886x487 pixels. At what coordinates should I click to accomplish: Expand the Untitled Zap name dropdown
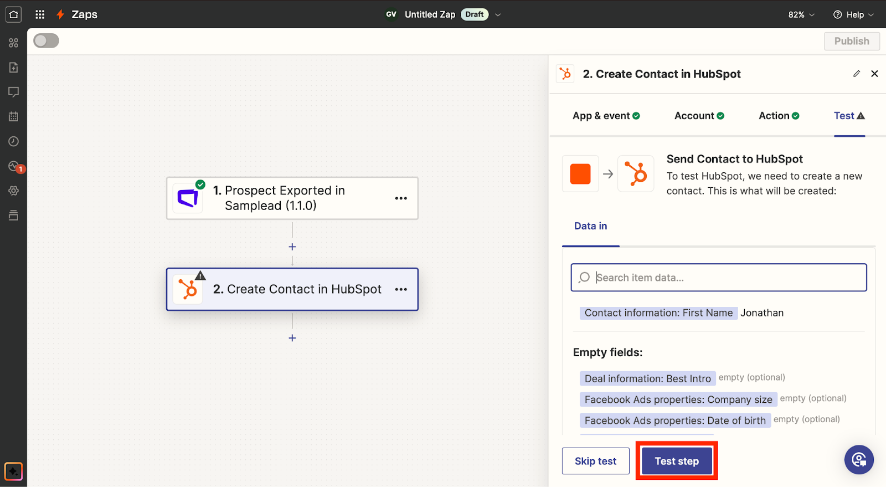coord(498,15)
